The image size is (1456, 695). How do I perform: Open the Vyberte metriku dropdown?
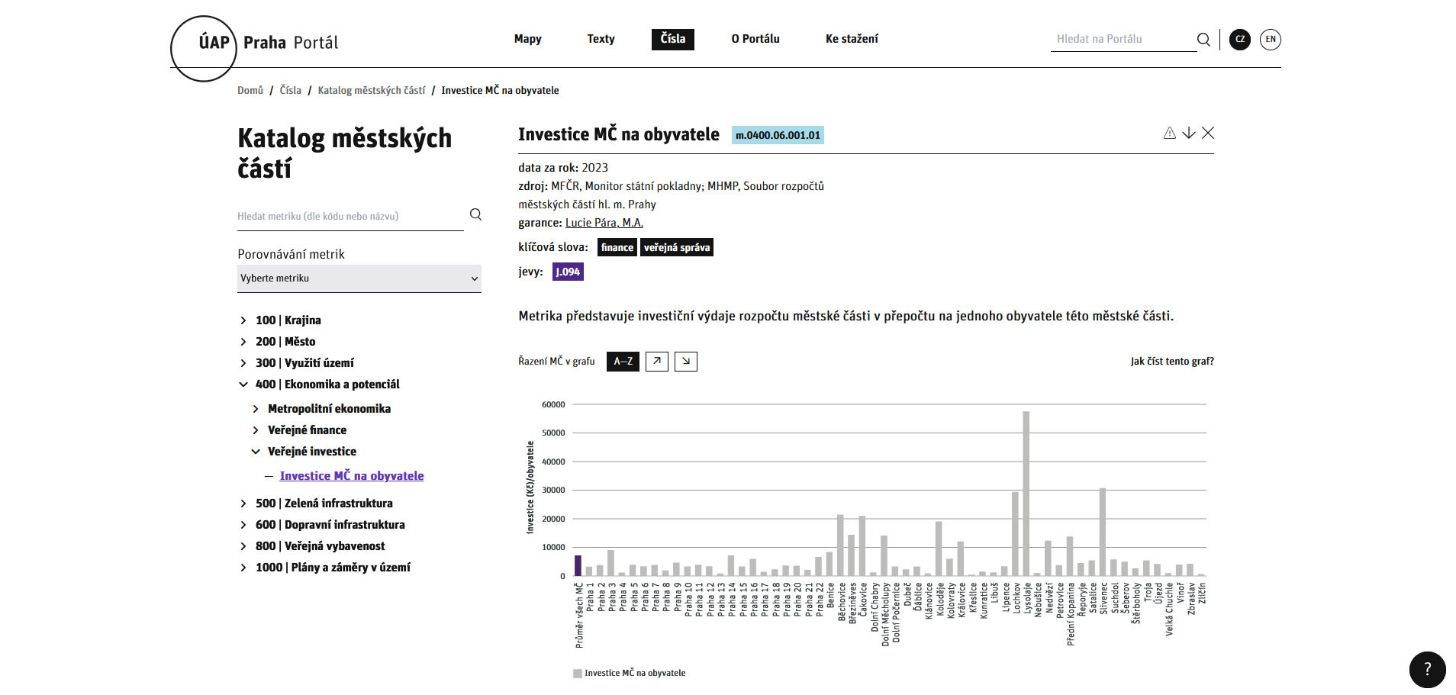[359, 278]
